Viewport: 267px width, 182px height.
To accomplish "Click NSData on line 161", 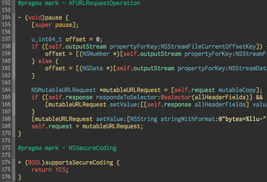I will 92,68.
